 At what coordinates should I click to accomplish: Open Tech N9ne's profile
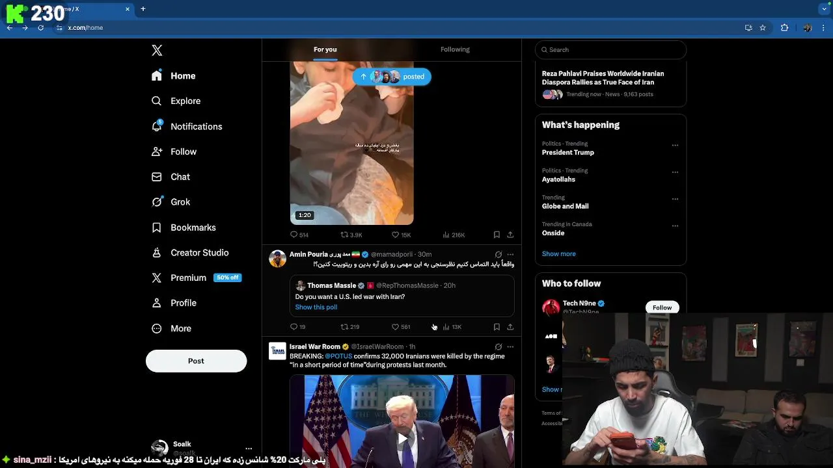click(x=579, y=304)
